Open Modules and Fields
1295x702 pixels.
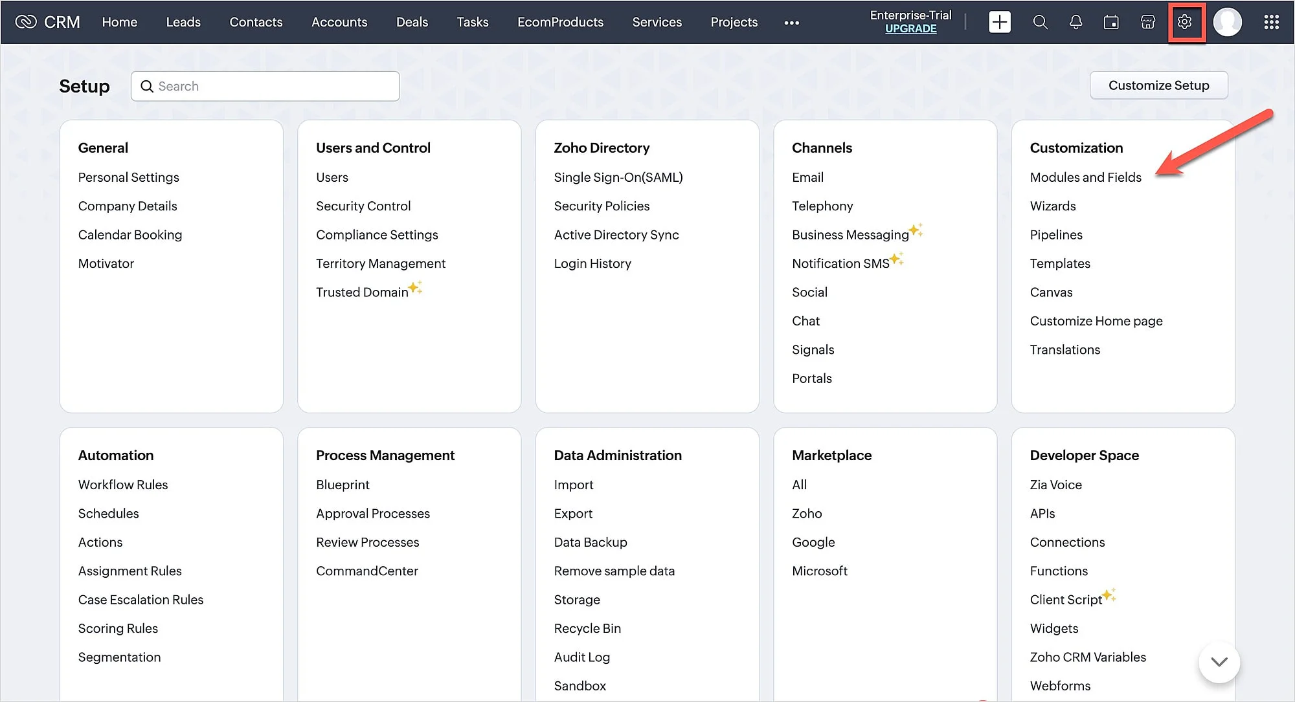click(1086, 177)
